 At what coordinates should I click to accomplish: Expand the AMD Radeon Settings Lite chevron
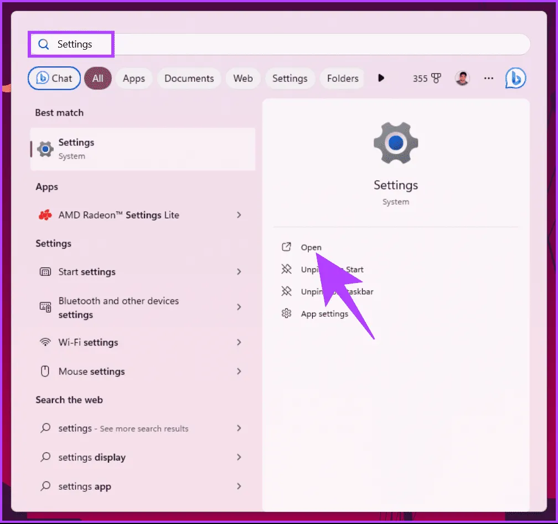click(239, 215)
